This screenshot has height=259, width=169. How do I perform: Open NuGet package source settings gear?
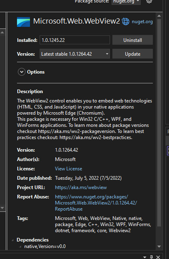149,1
